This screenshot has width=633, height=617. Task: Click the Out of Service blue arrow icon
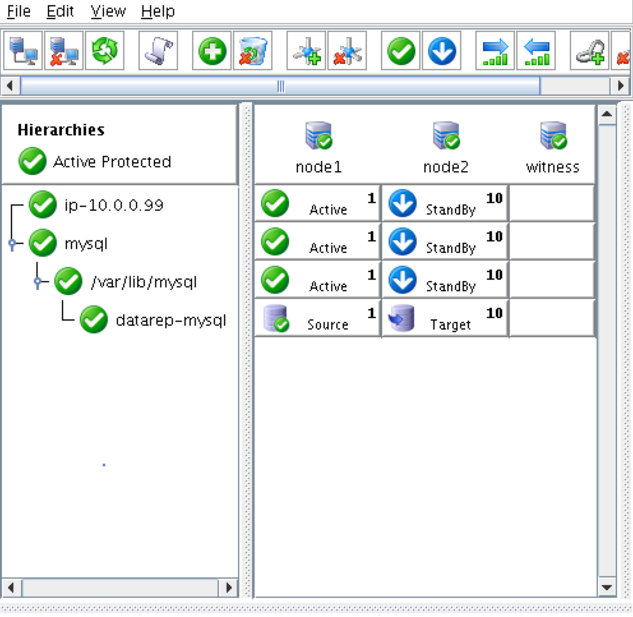pos(442,51)
